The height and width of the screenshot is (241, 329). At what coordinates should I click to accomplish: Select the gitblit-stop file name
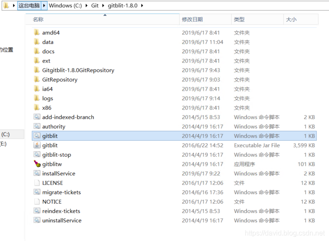[x=56, y=155]
